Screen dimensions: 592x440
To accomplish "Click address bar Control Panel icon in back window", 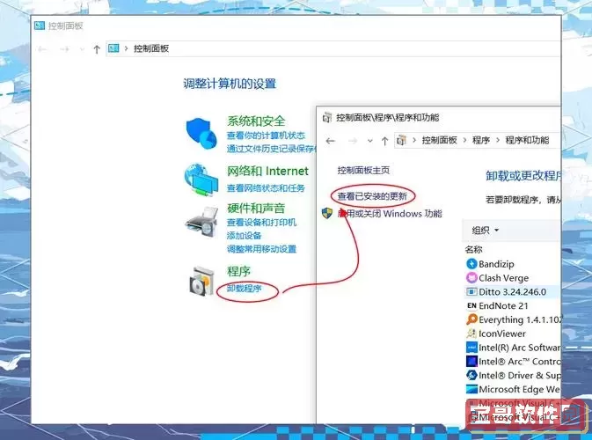I will point(113,48).
